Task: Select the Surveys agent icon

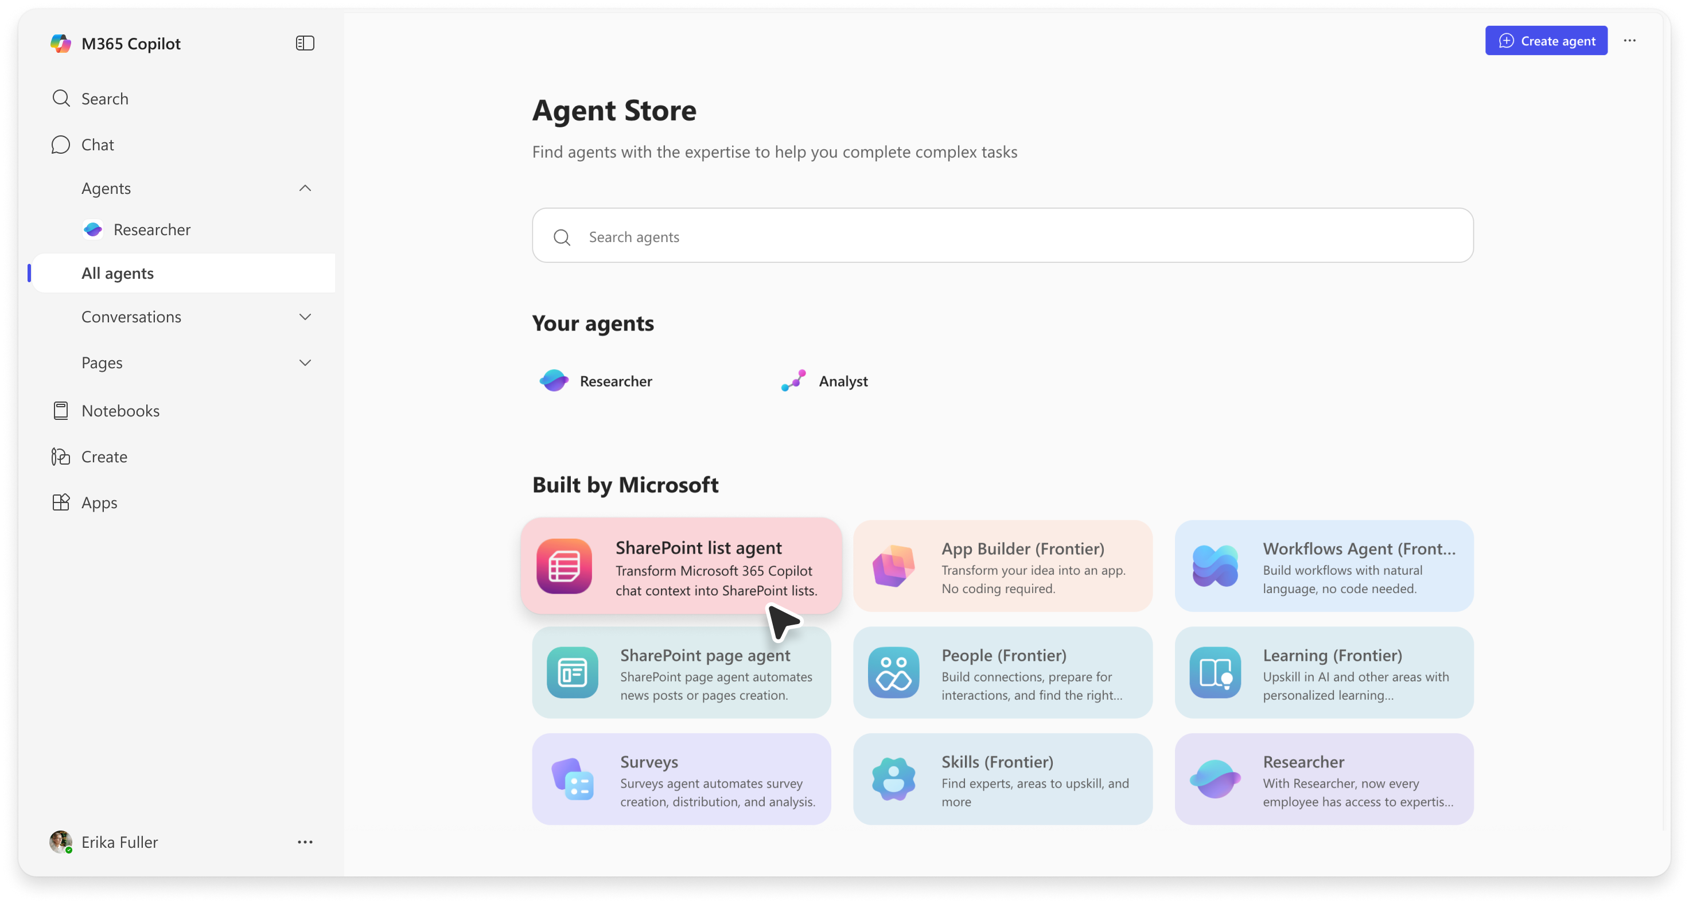Action: click(x=573, y=779)
